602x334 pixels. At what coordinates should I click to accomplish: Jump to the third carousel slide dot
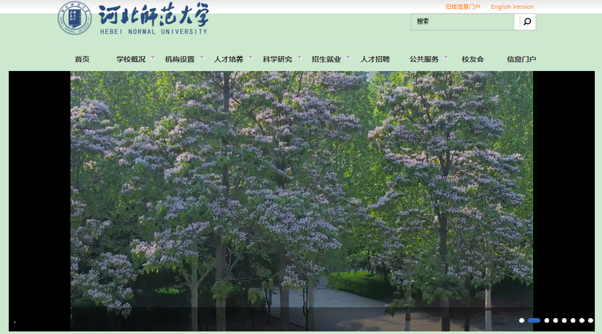(x=547, y=320)
